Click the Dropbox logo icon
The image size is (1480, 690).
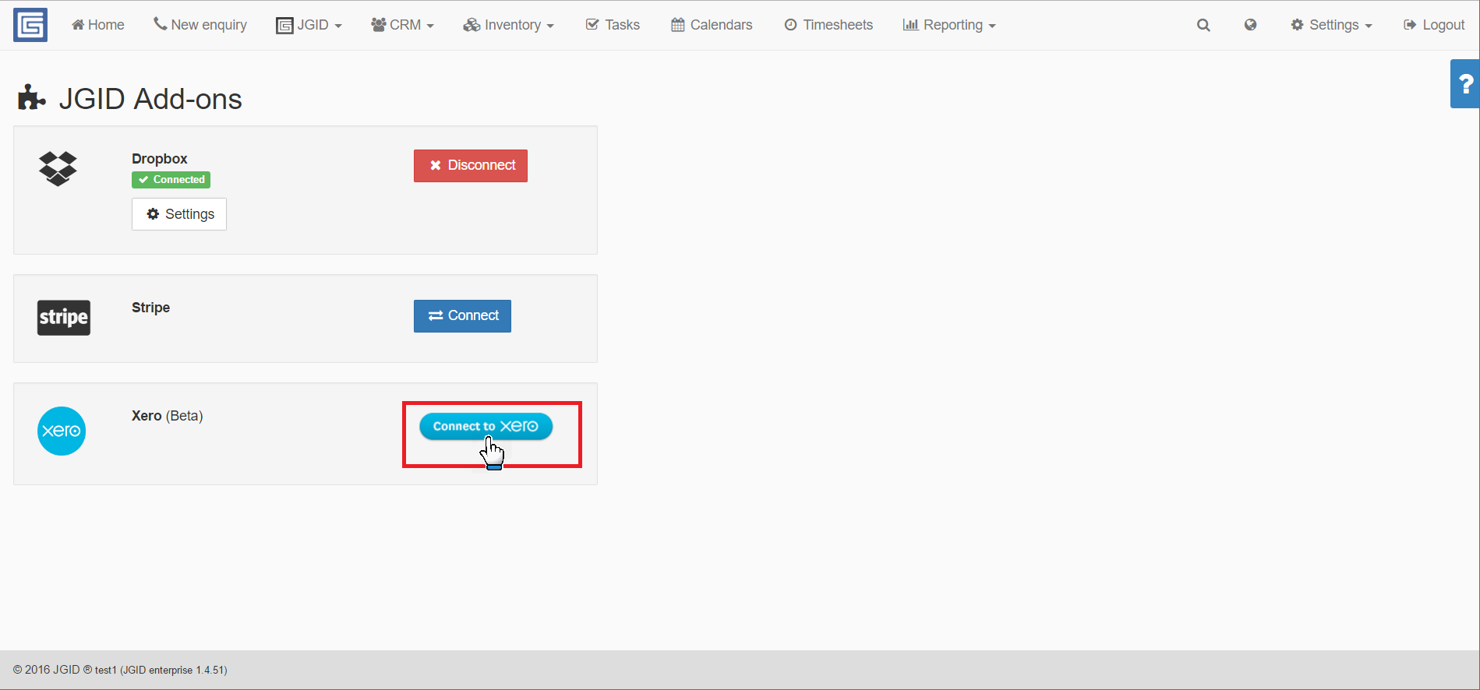point(58,168)
